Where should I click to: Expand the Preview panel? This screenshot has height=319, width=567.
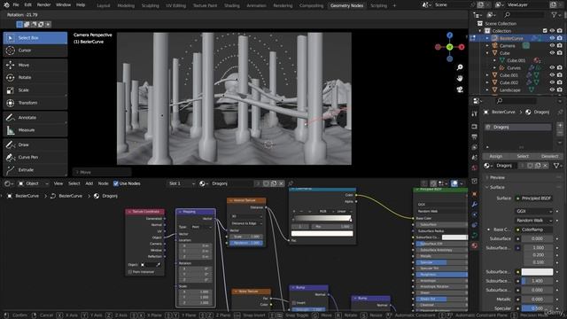523,177
